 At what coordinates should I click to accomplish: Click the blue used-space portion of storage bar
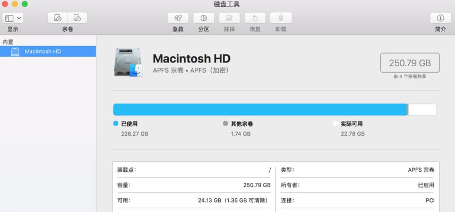click(260, 110)
